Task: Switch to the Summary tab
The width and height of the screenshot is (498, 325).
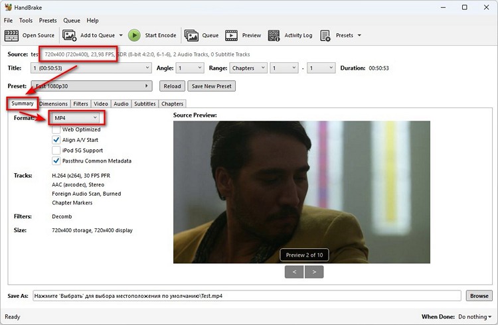Action: tap(22, 103)
